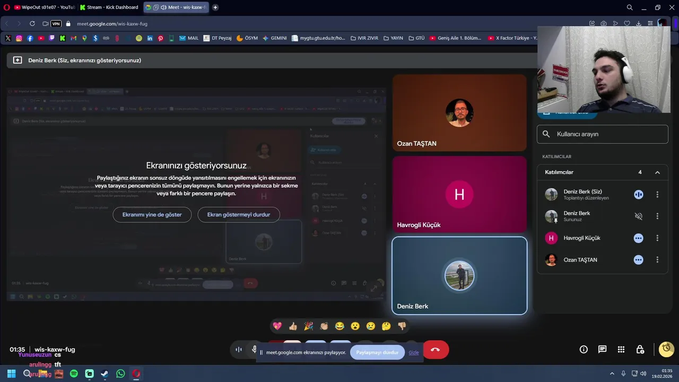Image resolution: width=679 pixels, height=382 pixels.
Task: Toggle the microphone button in call bar
Action: click(x=255, y=349)
